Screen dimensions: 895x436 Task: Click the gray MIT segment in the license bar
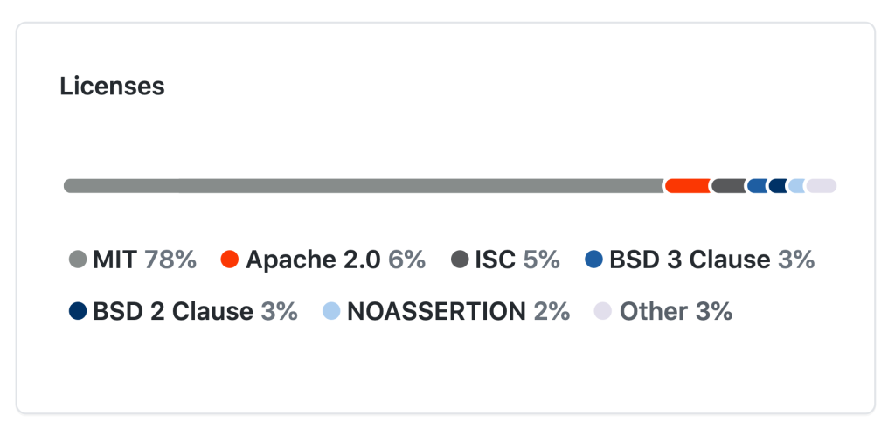(363, 186)
